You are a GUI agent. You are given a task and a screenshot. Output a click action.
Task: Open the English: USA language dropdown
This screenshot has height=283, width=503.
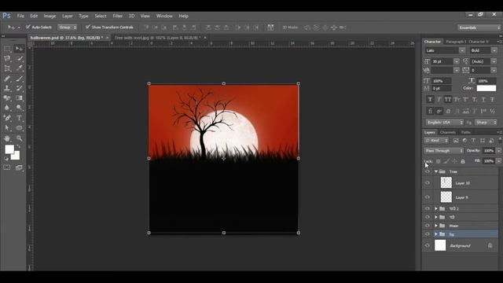(445, 123)
